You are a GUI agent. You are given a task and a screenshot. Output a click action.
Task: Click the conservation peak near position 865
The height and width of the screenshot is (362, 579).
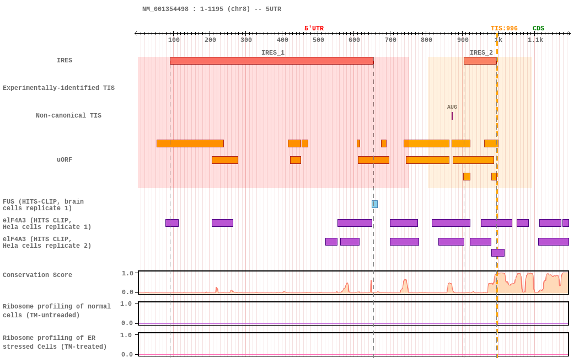click(449, 288)
